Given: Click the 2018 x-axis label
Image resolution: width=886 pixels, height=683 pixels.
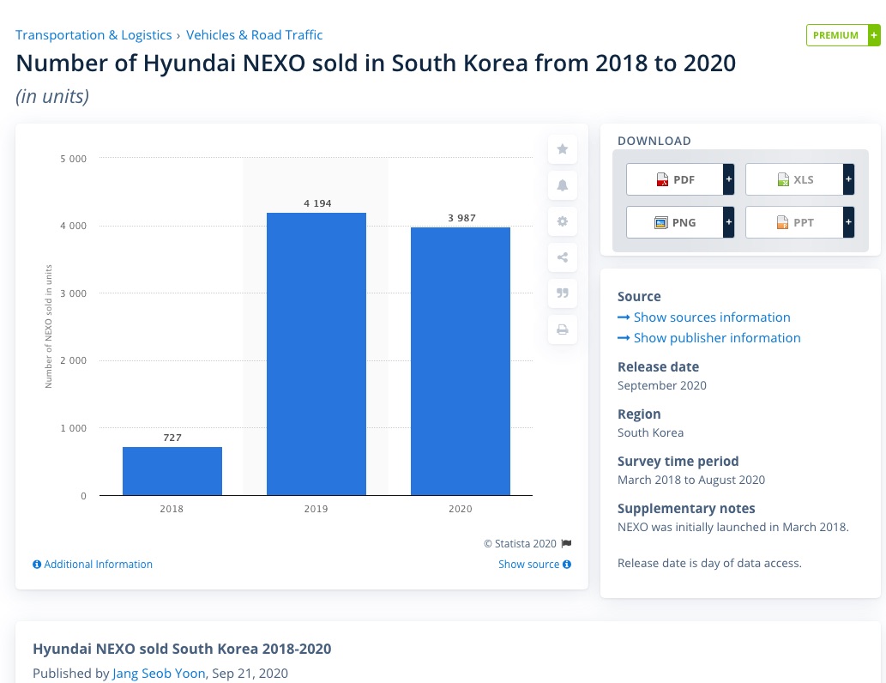Looking at the screenshot, I should click(172, 509).
